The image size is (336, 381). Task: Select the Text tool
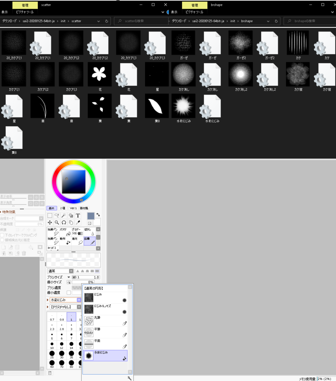[x=78, y=215]
